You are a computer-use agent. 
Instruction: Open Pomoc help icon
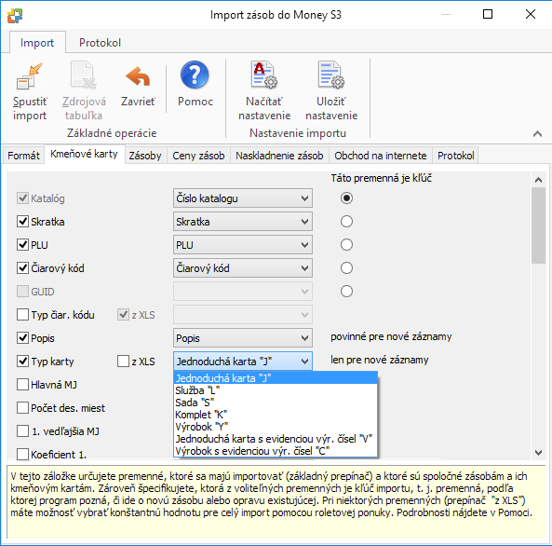tap(195, 75)
